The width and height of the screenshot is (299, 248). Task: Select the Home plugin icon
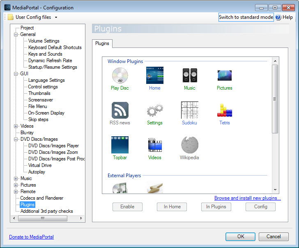click(155, 75)
